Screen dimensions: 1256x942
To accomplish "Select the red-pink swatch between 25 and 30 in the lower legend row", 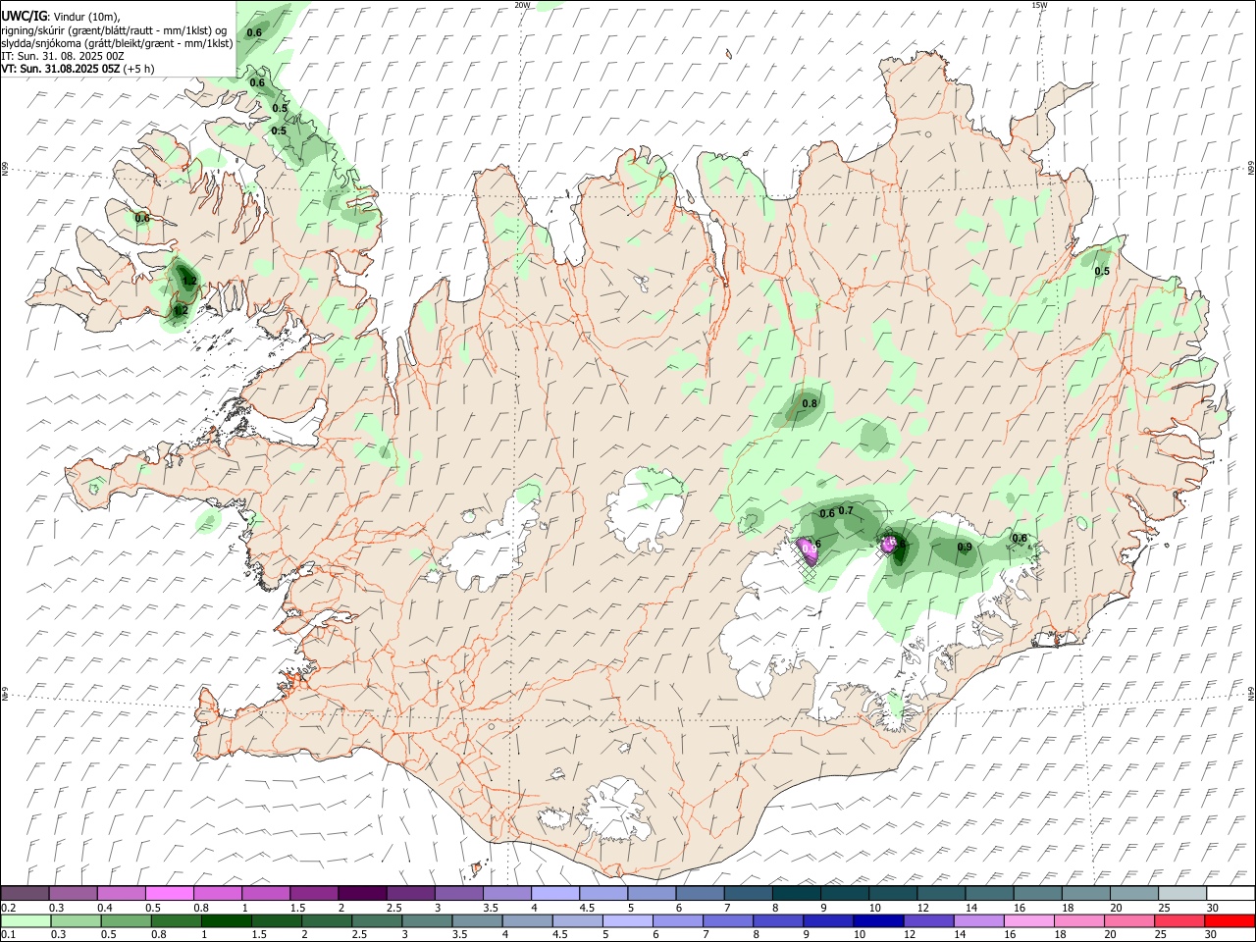I will 1178,920.
